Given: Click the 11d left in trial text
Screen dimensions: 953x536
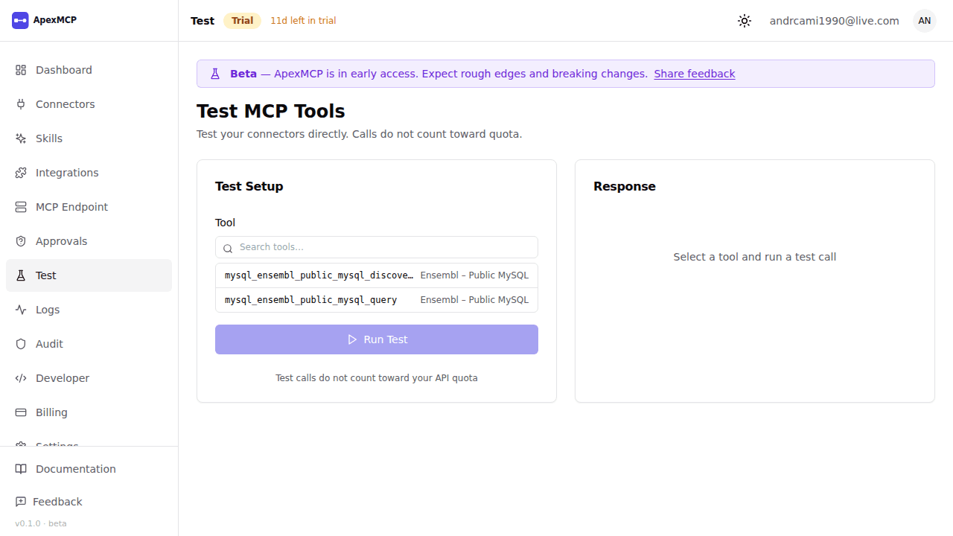Looking at the screenshot, I should [303, 21].
